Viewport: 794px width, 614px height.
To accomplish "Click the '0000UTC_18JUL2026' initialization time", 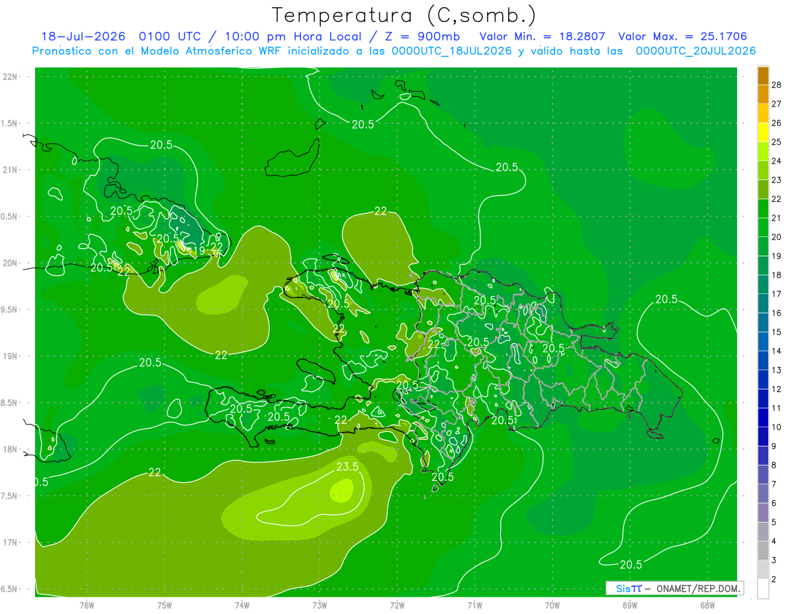I will click(x=452, y=51).
